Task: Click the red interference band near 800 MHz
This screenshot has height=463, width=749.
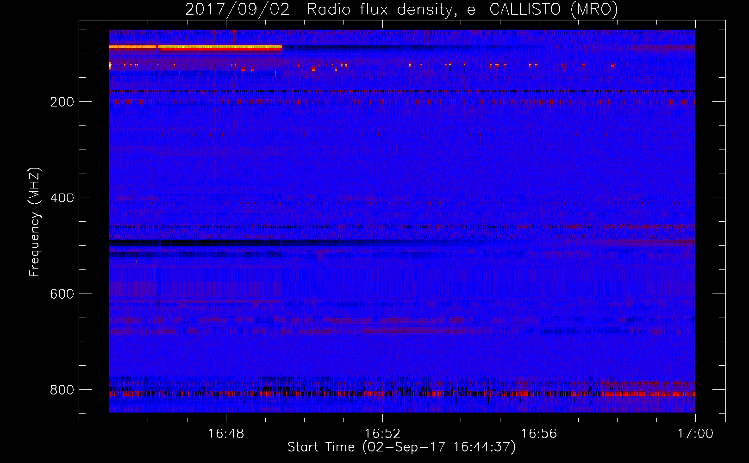Action: click(402, 394)
